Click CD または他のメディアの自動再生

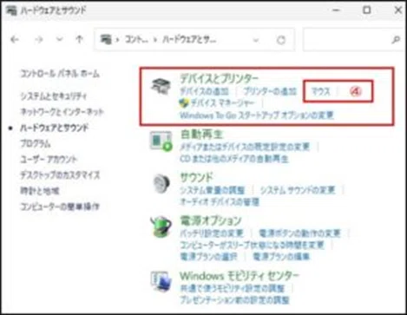(234, 159)
